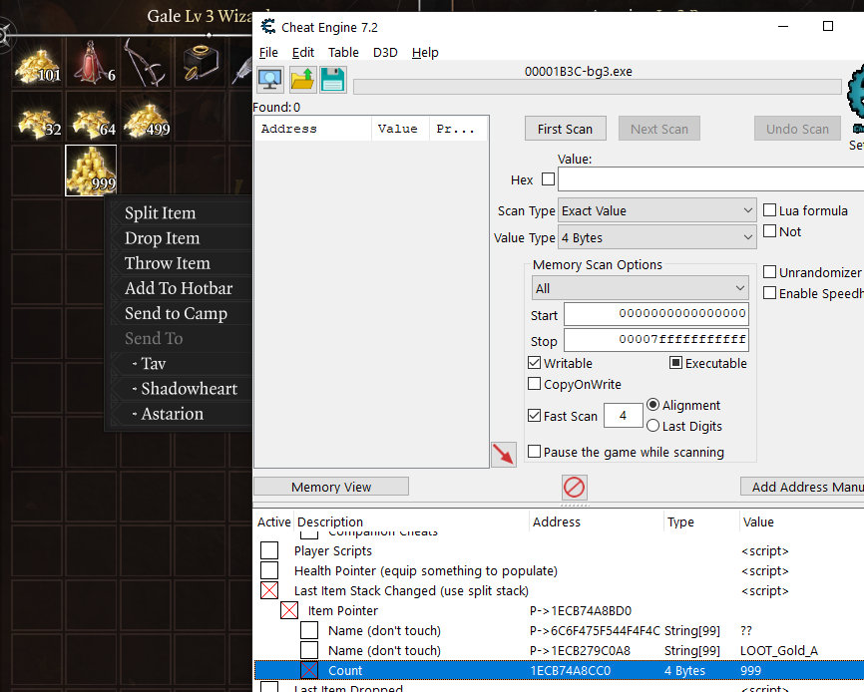Open the Value Type dropdown

[x=656, y=237]
